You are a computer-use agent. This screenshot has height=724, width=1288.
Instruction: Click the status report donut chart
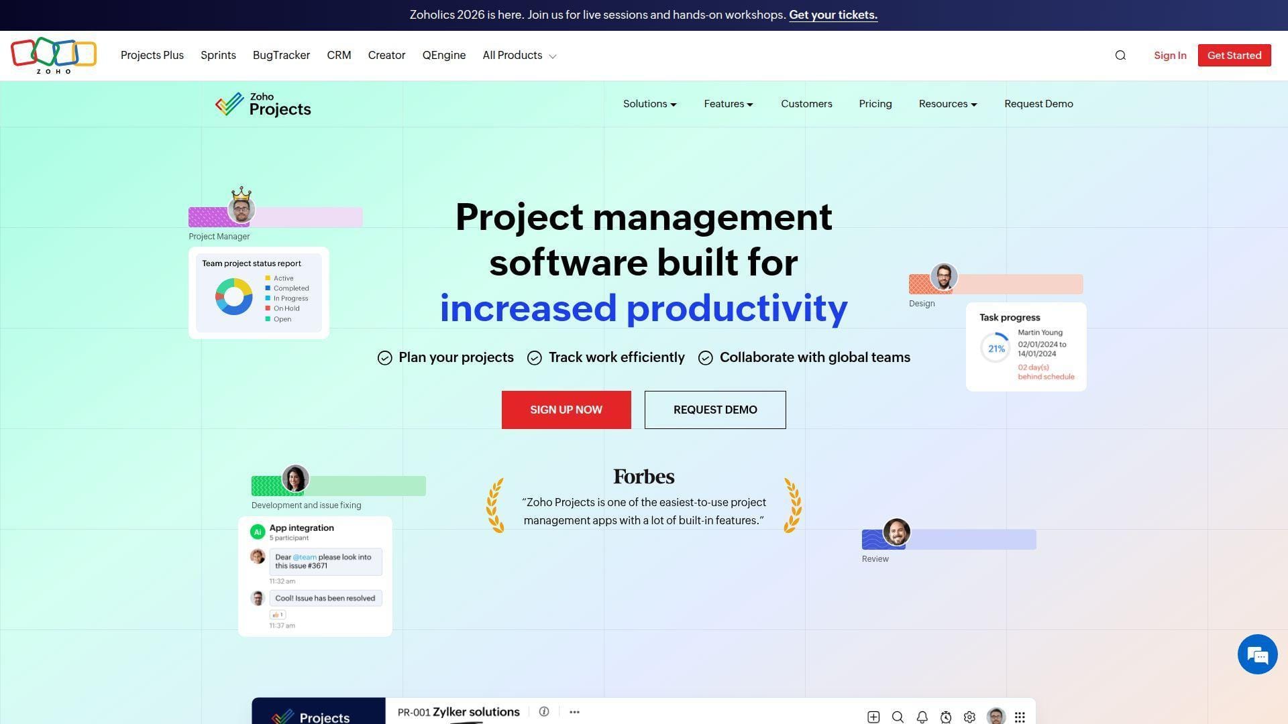pyautogui.click(x=234, y=297)
